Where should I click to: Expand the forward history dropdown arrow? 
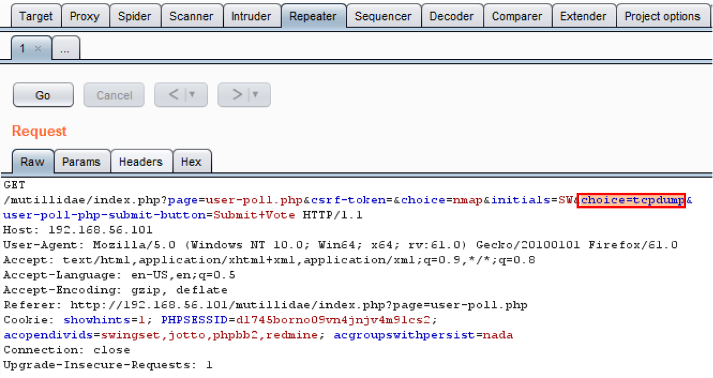click(256, 95)
